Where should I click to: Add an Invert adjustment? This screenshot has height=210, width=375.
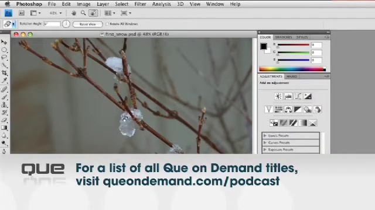274,123
